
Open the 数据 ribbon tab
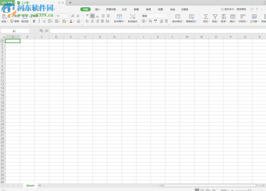[136, 9]
